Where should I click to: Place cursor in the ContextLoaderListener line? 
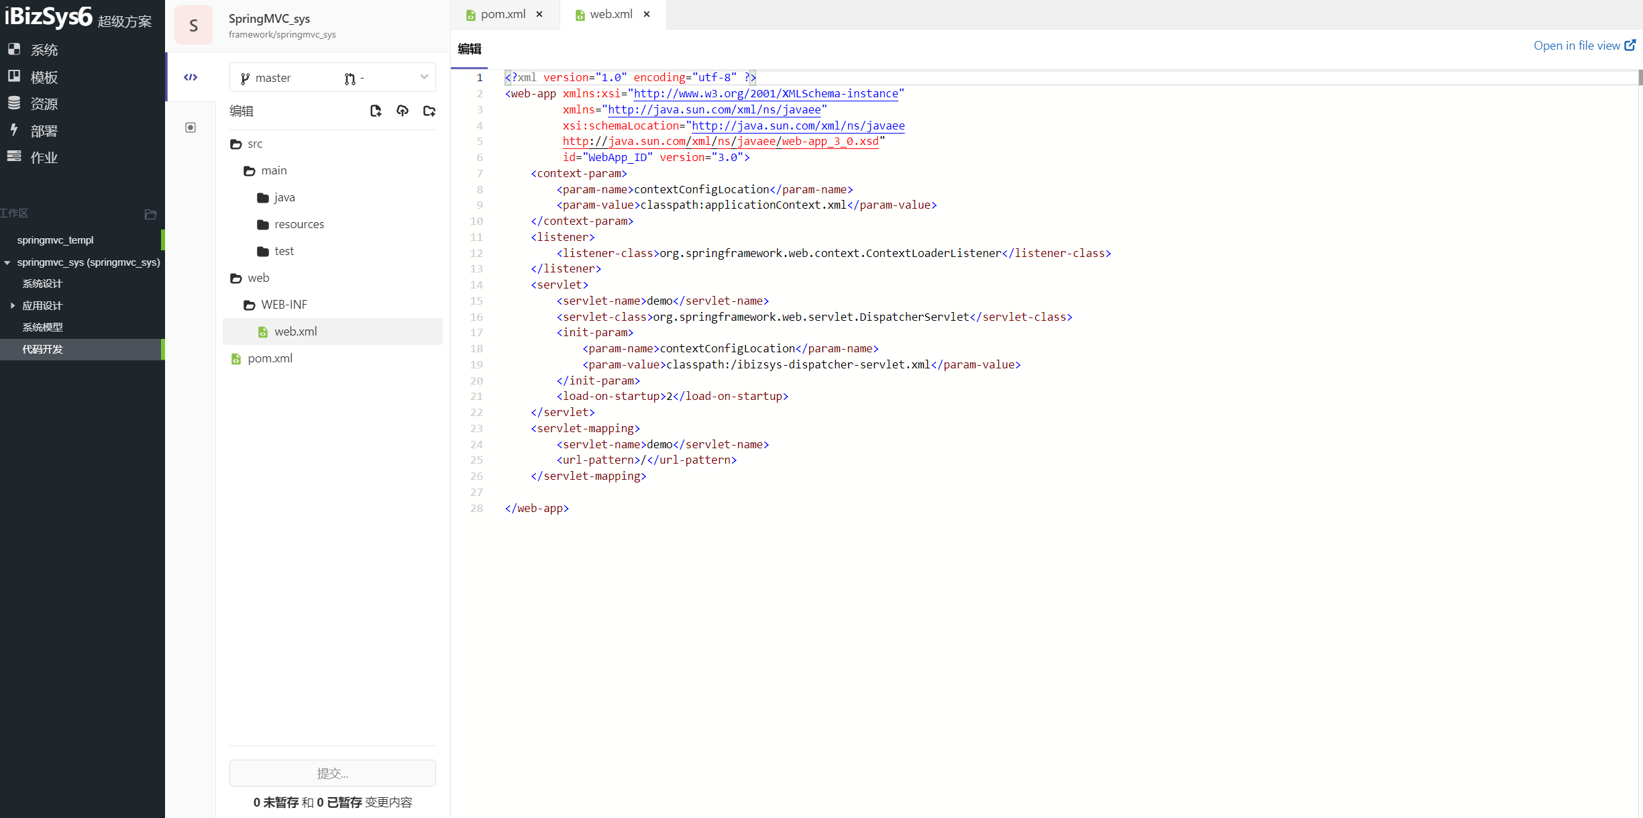[833, 254]
